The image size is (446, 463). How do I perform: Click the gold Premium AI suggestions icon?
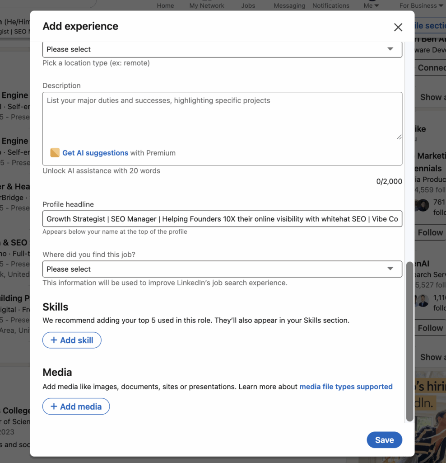(x=55, y=153)
